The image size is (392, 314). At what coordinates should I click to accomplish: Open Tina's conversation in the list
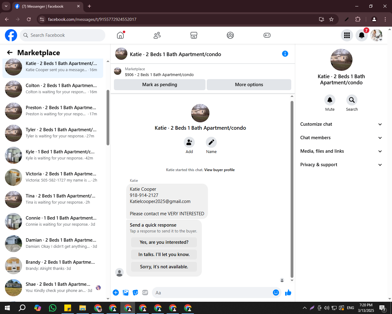[x=53, y=199]
